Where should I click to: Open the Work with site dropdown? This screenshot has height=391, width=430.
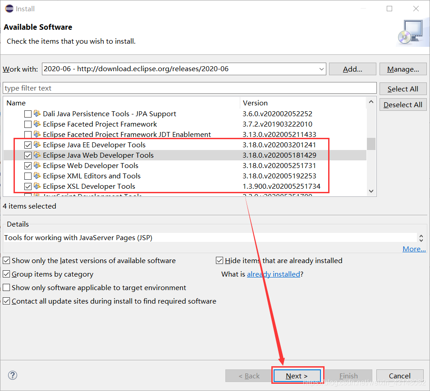pyautogui.click(x=321, y=69)
